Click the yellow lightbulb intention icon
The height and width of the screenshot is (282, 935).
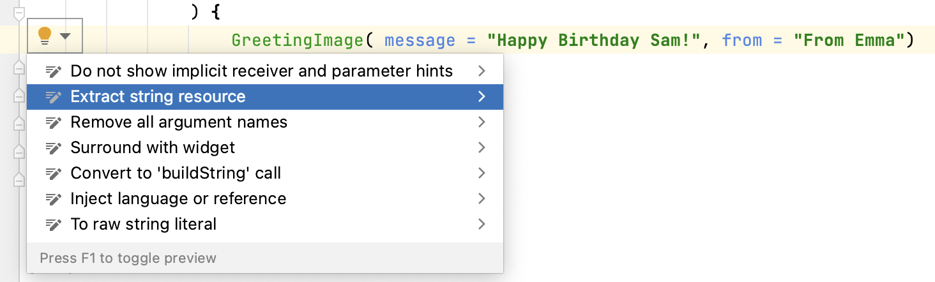pyautogui.click(x=44, y=36)
